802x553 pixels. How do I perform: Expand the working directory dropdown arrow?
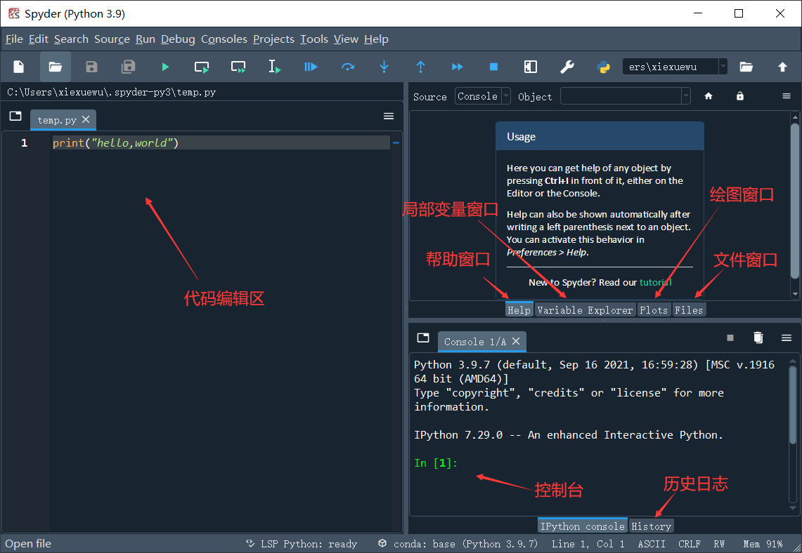click(x=723, y=67)
